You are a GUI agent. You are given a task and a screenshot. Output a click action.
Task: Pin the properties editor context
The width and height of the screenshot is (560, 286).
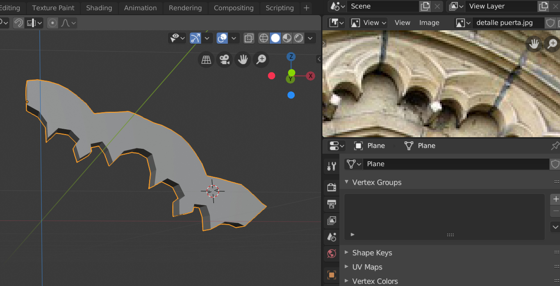(x=555, y=146)
